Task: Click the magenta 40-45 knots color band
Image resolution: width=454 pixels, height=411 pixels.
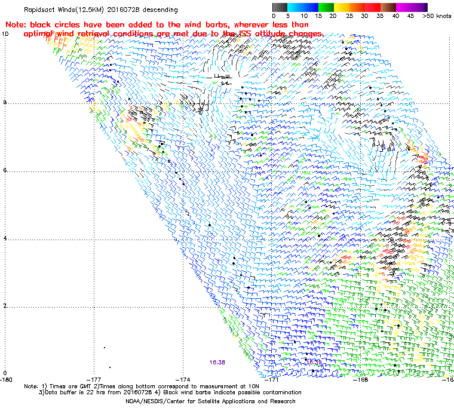Action: point(404,8)
